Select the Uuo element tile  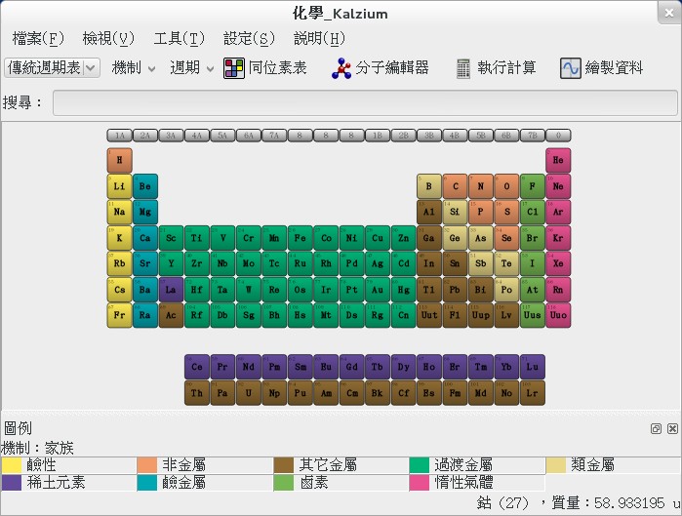pyautogui.click(x=558, y=315)
